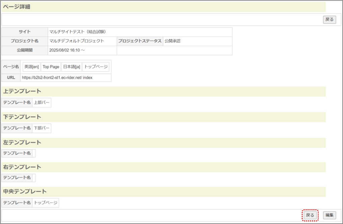
Task: Select the 下部バー template name
Action: click(x=42, y=128)
